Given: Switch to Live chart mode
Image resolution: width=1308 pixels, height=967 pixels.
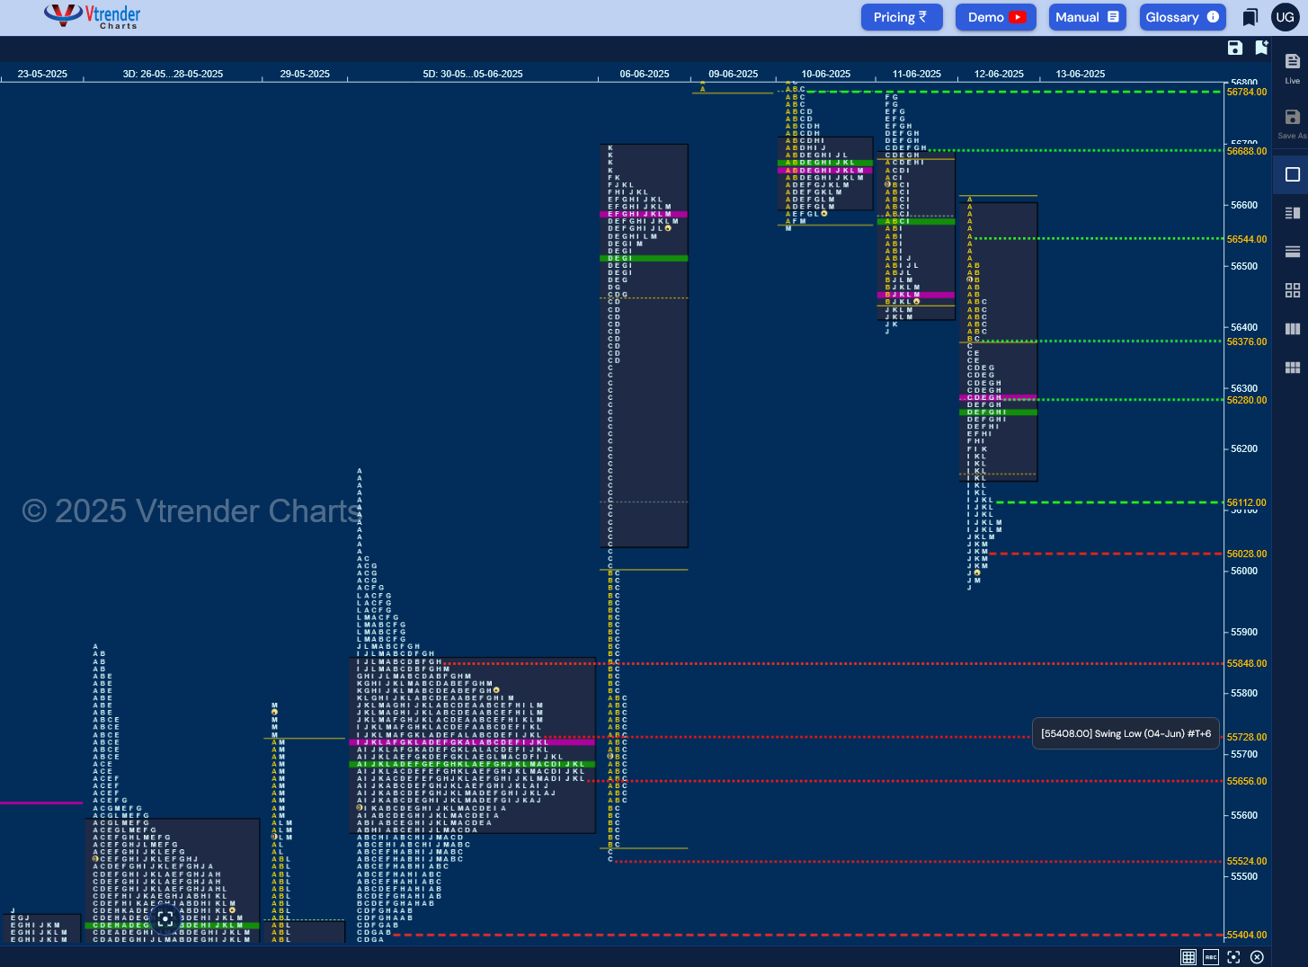Looking at the screenshot, I should click(1292, 67).
